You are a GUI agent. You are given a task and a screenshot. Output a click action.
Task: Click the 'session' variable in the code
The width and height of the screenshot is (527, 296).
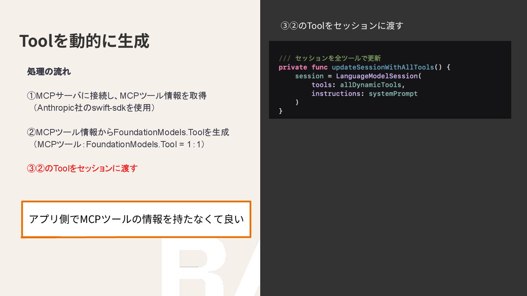click(x=309, y=76)
